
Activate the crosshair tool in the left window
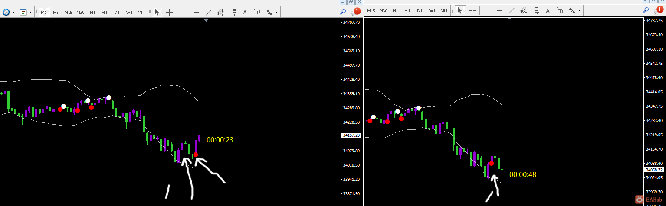[169, 12]
